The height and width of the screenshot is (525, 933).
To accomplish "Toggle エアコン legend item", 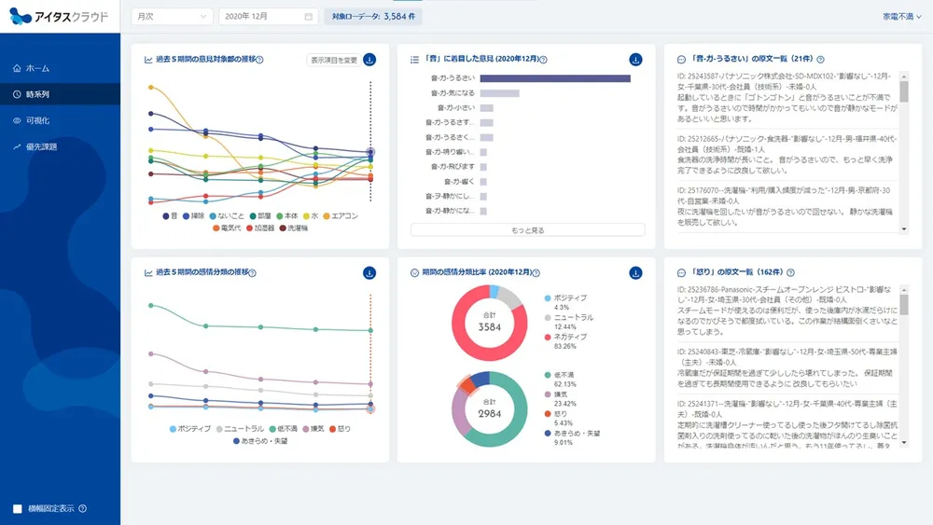I will (341, 215).
